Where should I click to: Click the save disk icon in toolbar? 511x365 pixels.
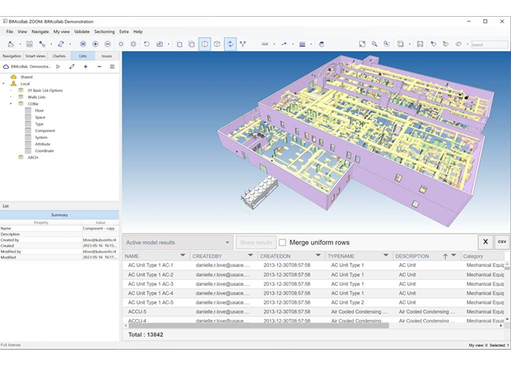point(29,45)
